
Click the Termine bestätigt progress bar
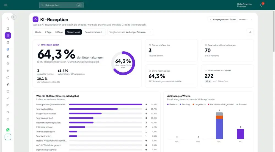105,109
